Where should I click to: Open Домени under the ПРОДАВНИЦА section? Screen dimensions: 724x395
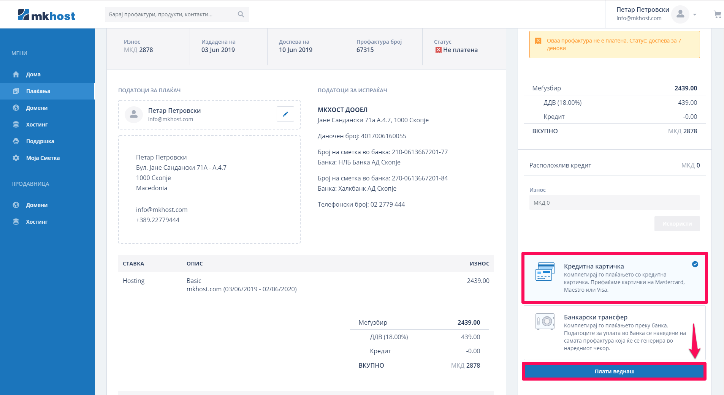pos(36,205)
